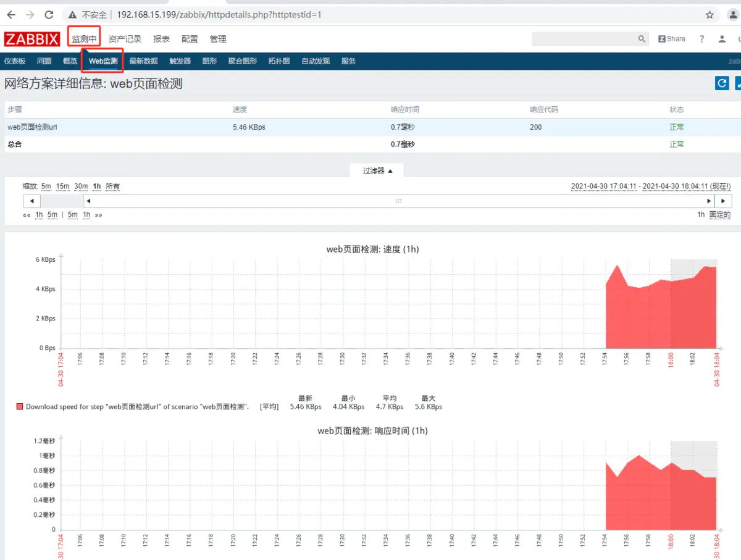Go to 自动发现 submenu
The height and width of the screenshot is (560, 741).
pos(316,61)
